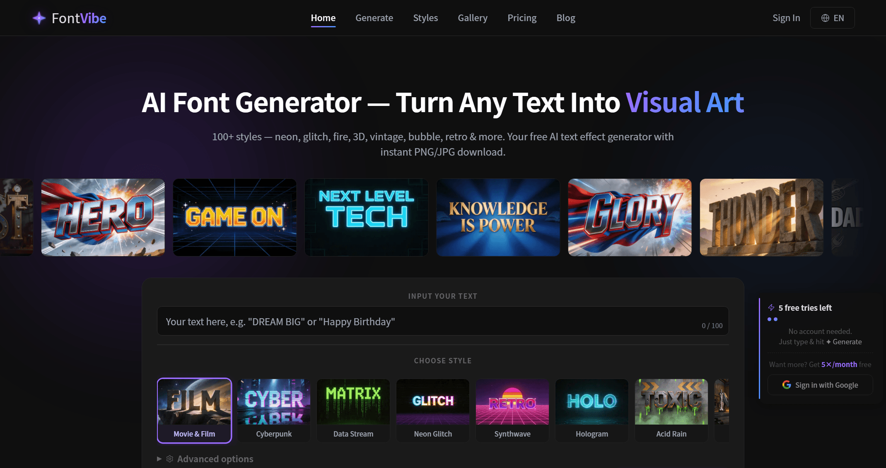Go to the Generate nav tab
This screenshot has width=886, height=468.
point(374,18)
